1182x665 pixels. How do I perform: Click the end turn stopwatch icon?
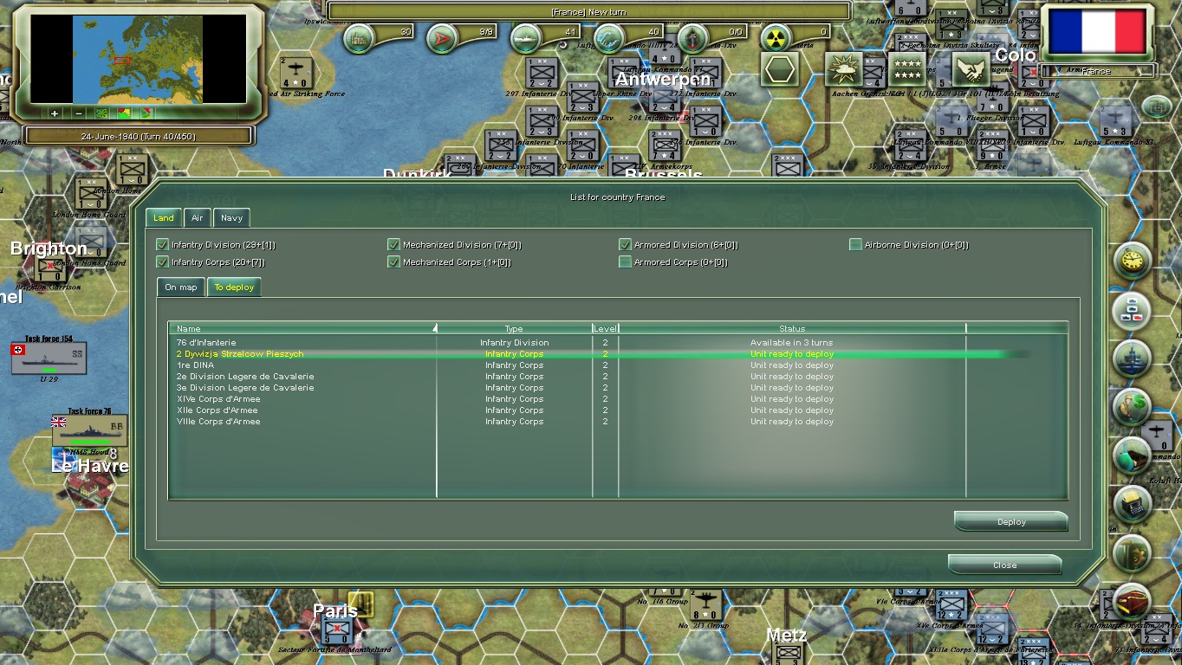(1132, 261)
